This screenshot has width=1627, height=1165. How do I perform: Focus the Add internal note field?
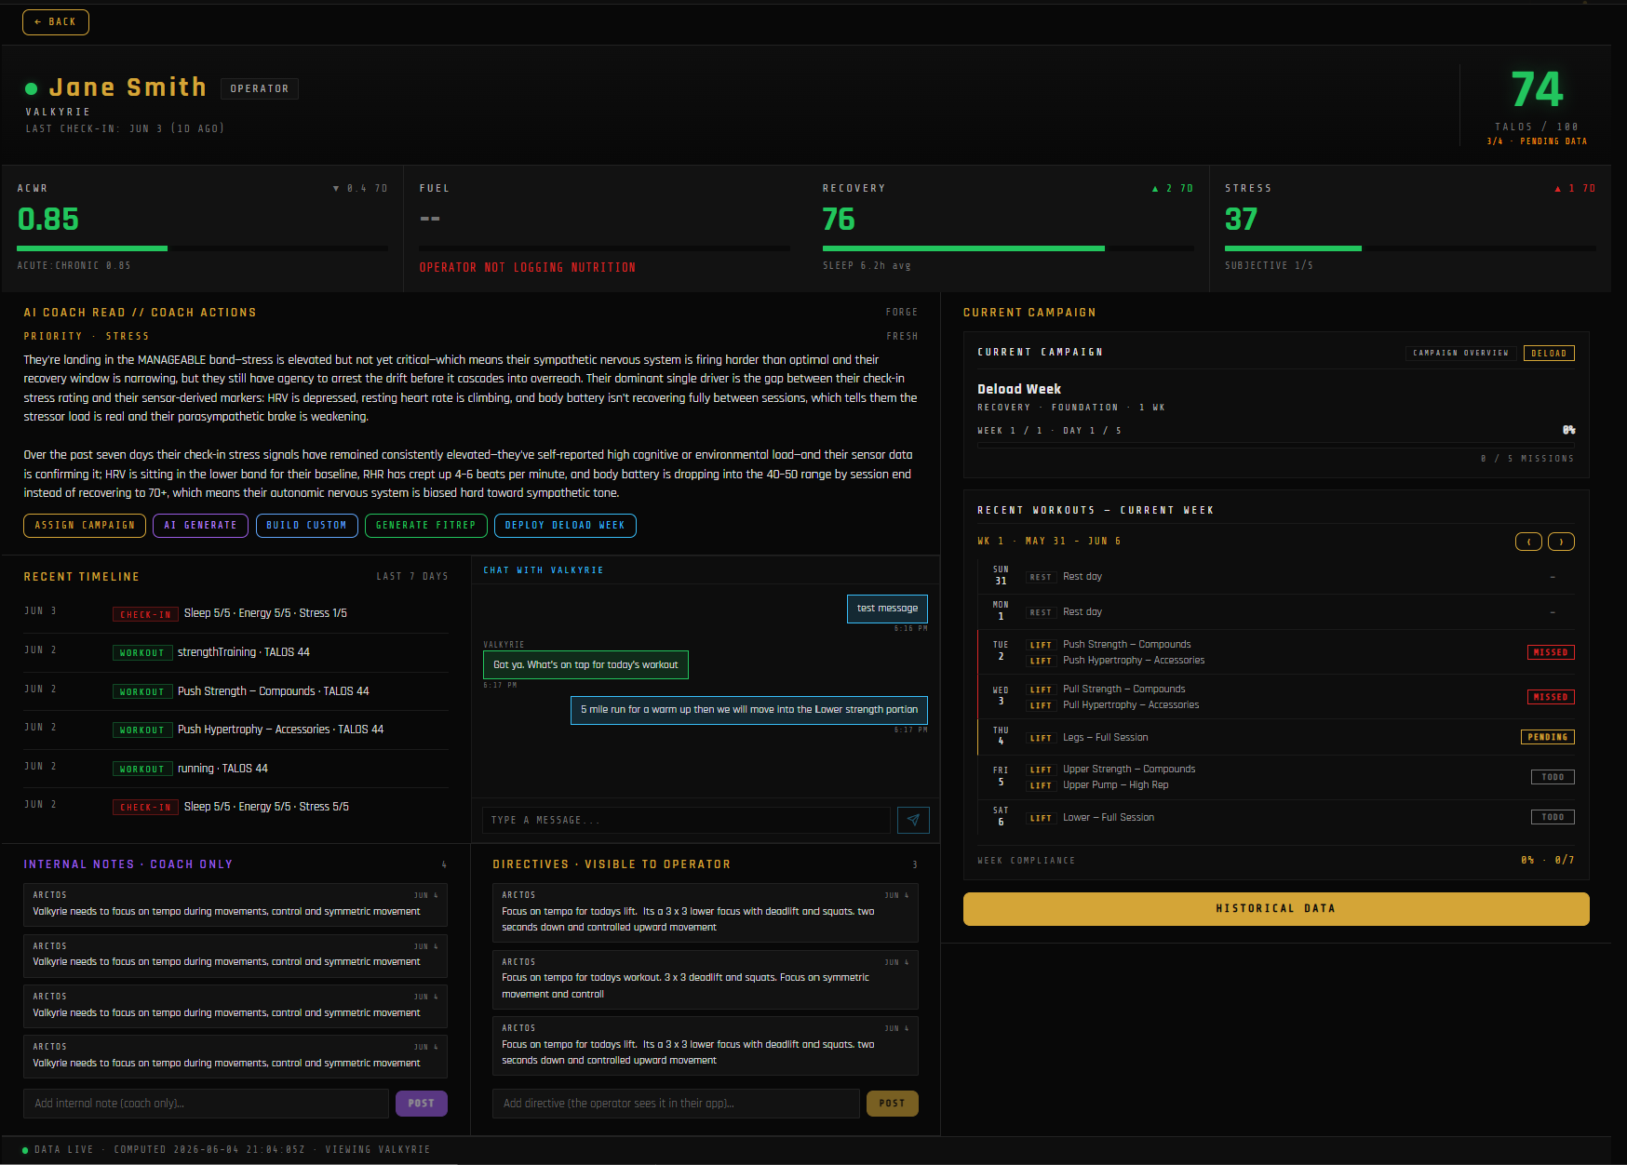(x=206, y=1104)
